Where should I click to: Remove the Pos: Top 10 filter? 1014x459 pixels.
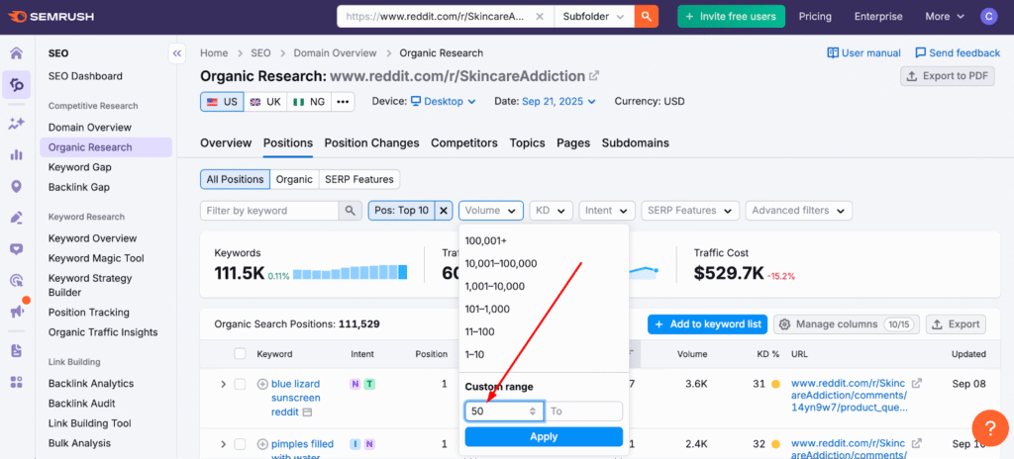tap(445, 210)
